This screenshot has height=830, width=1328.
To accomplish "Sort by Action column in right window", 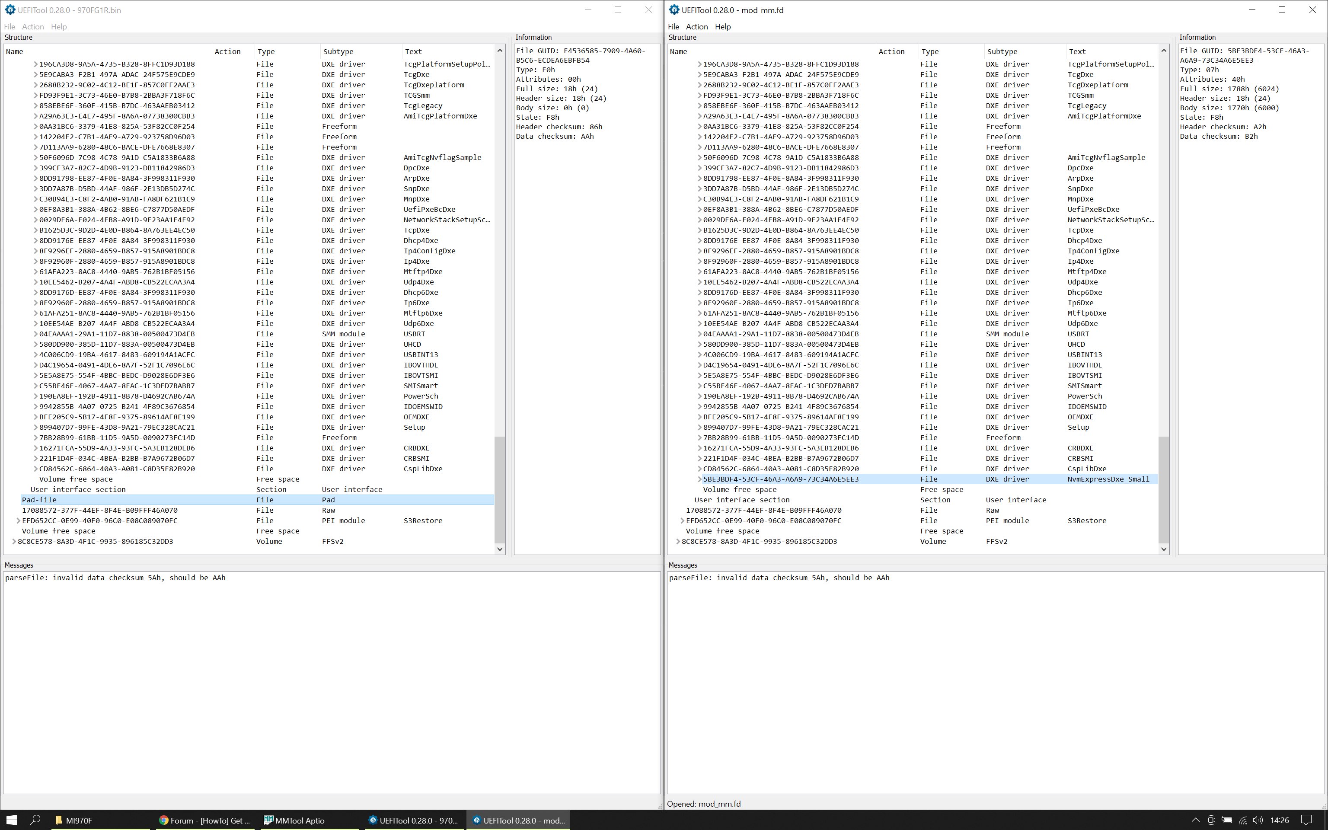I will [897, 51].
